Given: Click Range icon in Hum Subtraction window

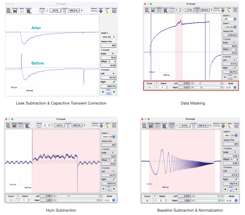Looking at the screenshot, I should [39, 125].
